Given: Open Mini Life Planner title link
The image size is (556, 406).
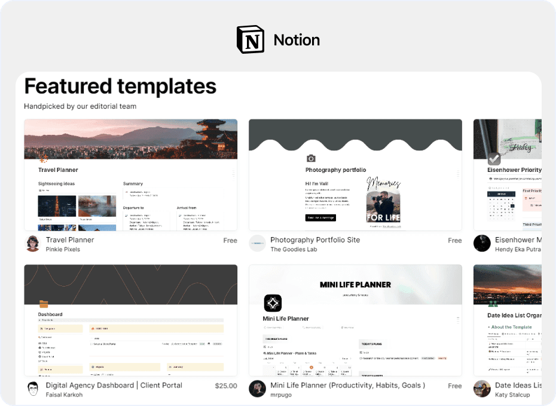Looking at the screenshot, I should point(347,385).
